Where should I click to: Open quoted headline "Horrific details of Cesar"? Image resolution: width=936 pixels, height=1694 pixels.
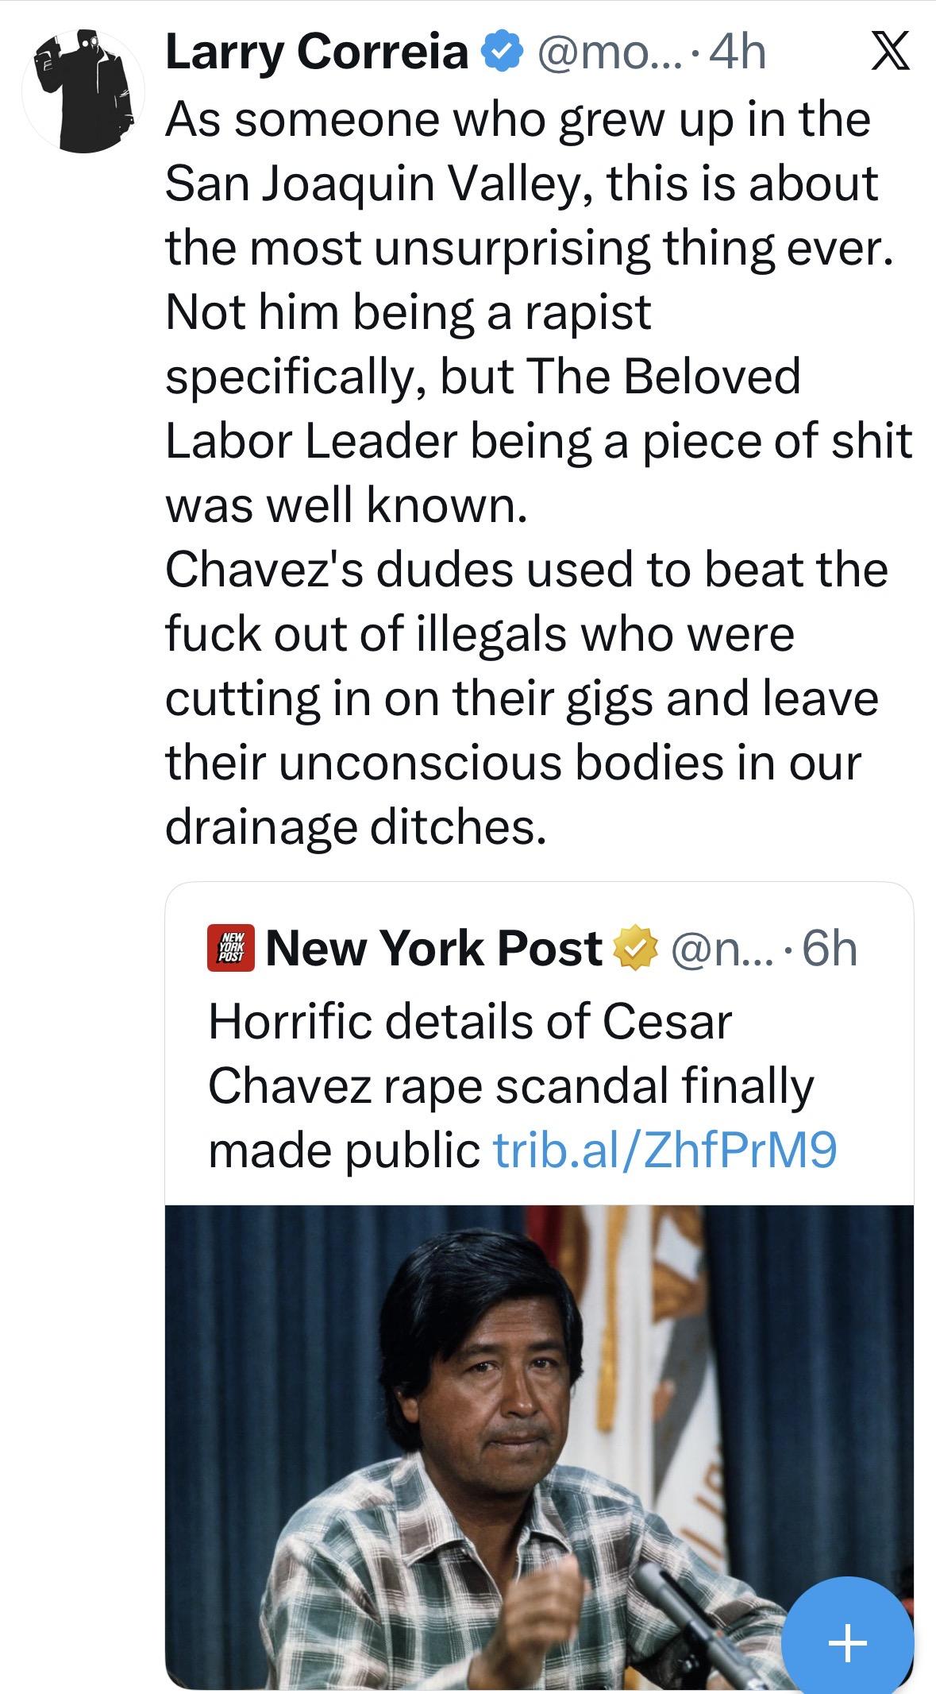pos(470,1021)
